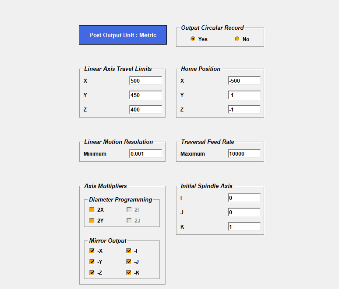Click the Z travel limit field
The width and height of the screenshot is (339, 289).
pyautogui.click(x=145, y=110)
